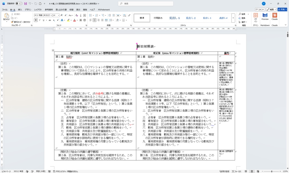
Task: Apply subscript (x₂) formatting
Action: 54,20
